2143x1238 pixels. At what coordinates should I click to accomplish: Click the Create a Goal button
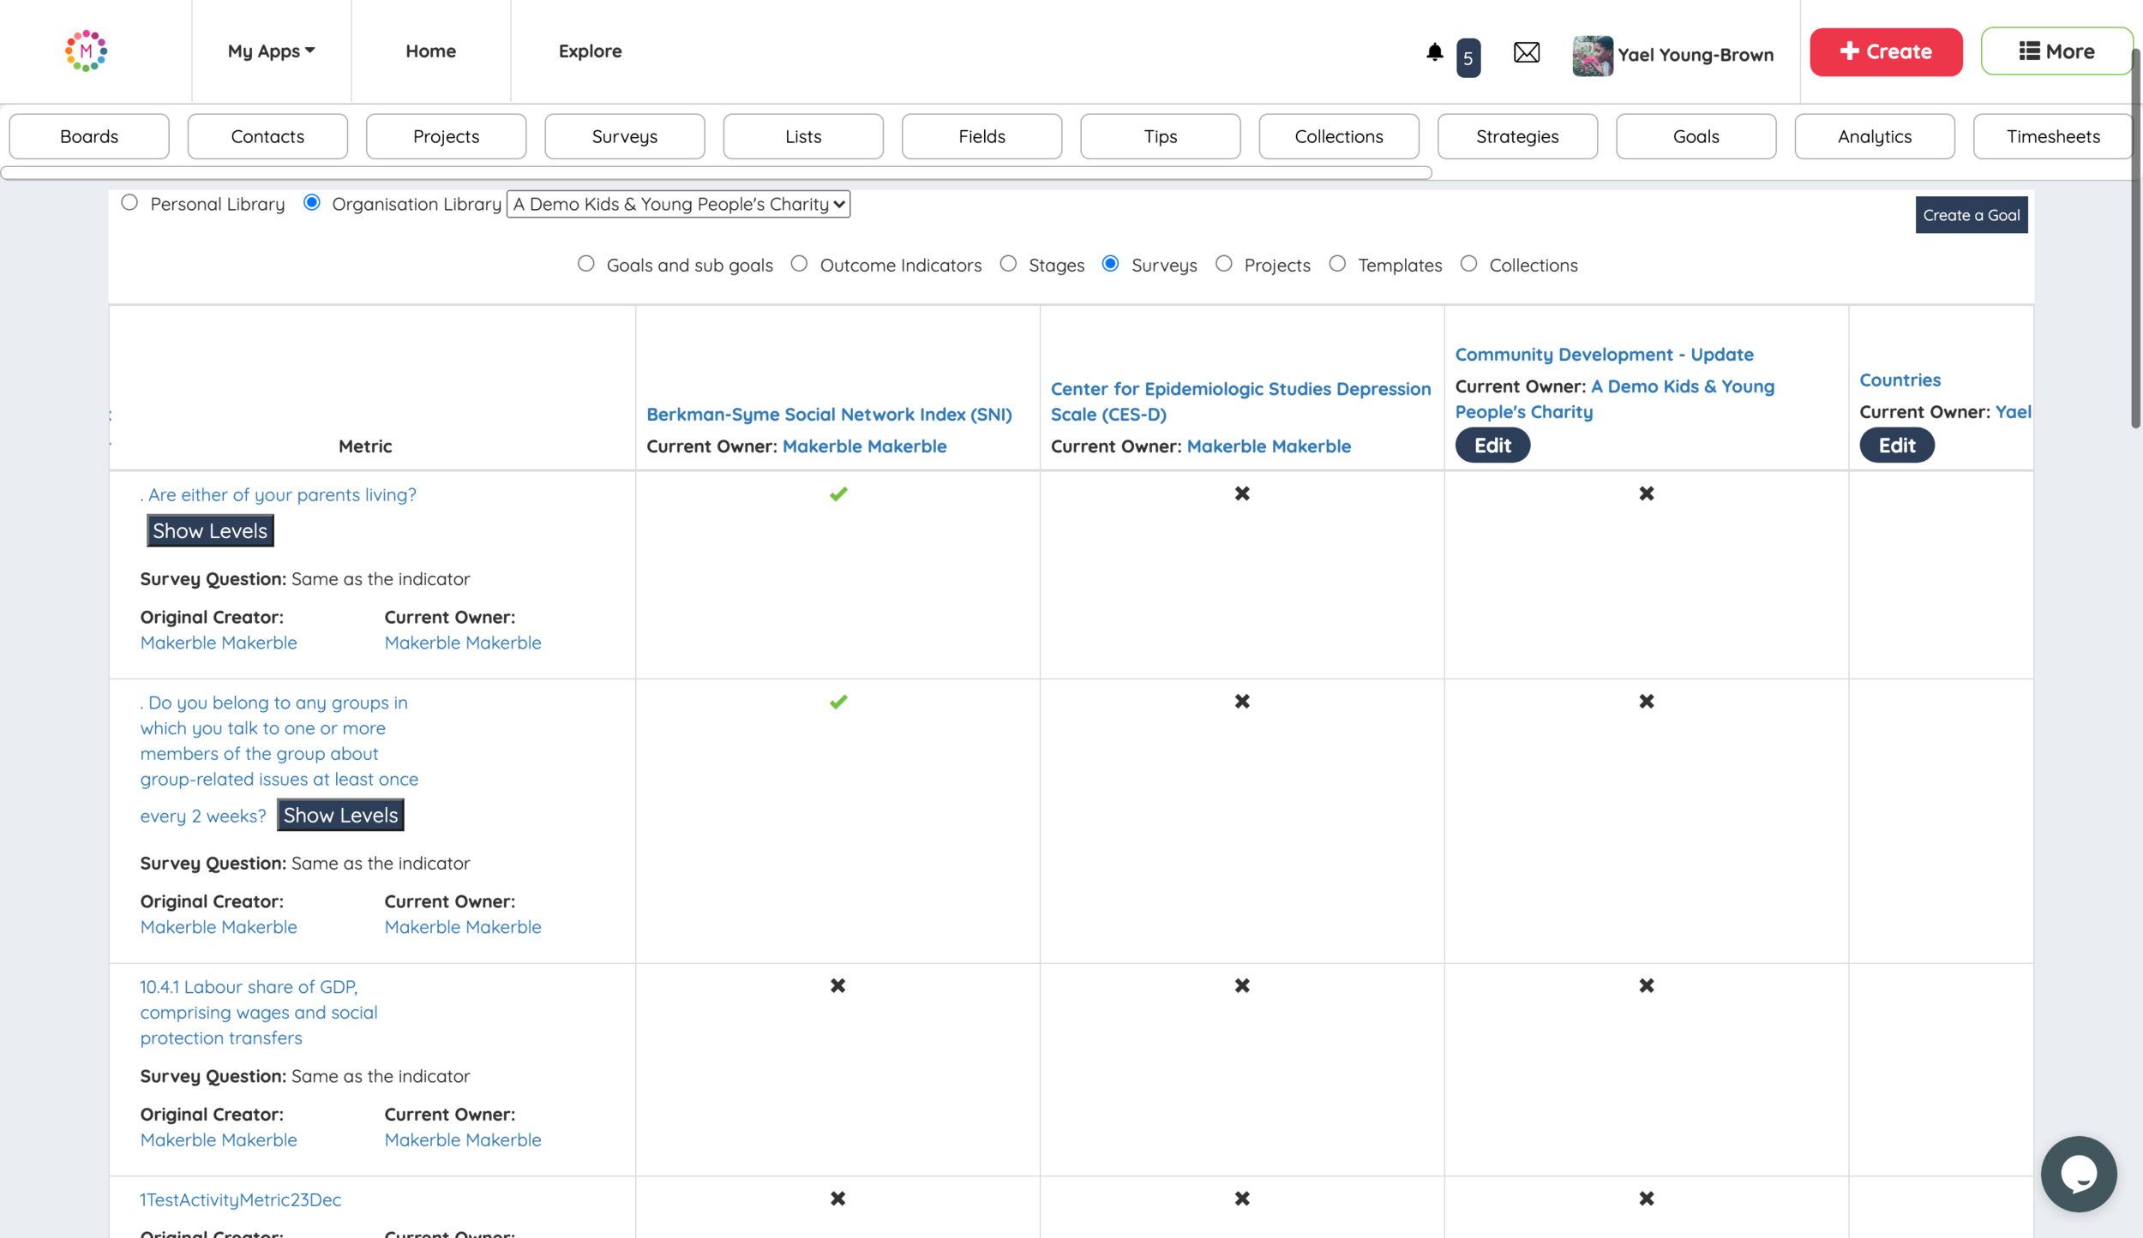coord(1971,215)
